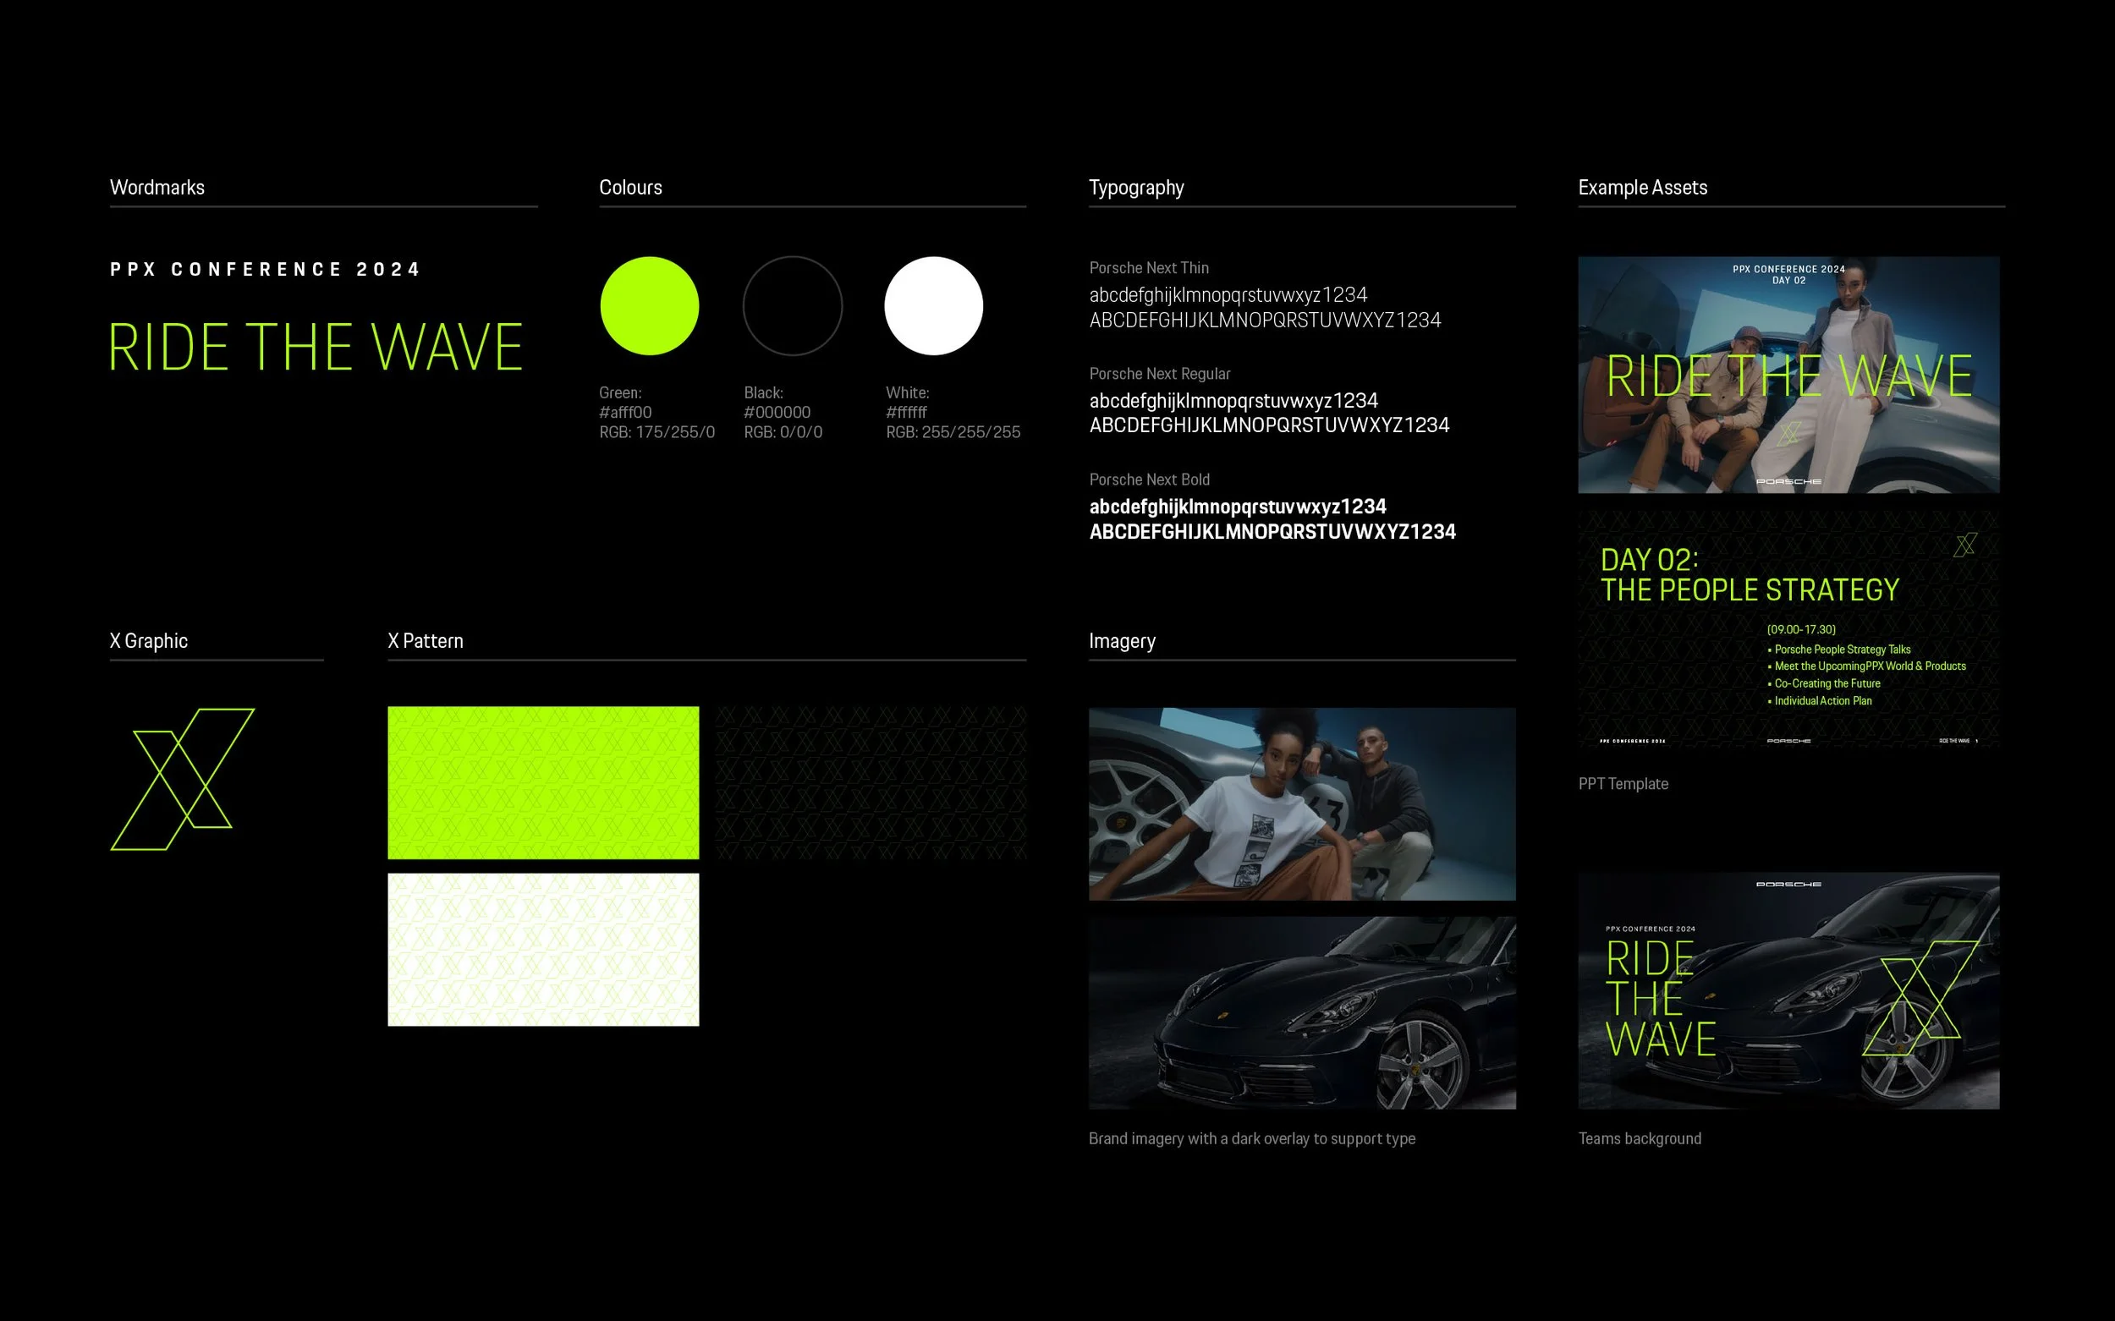The image size is (2115, 1321).
Task: Click the Typography section heading
Action: (1135, 187)
